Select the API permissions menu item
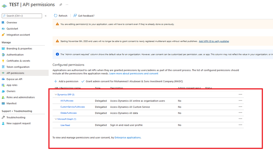This screenshot has height=162, width=273. [x=15, y=73]
